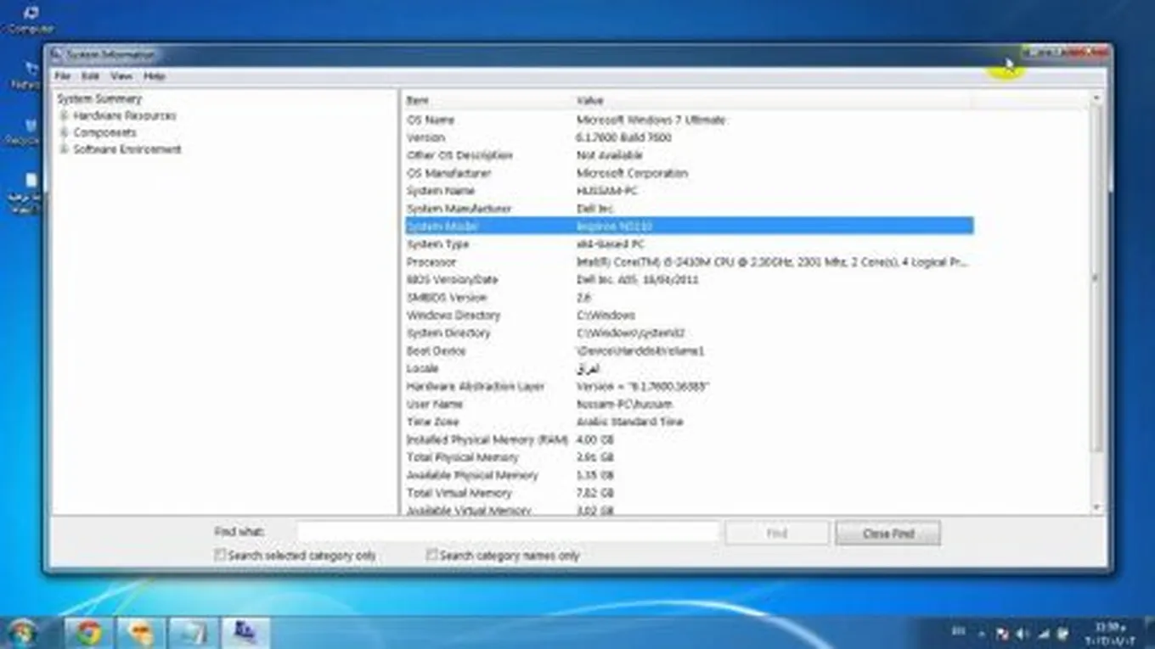
Task: Click the volume speaker tray icon
Action: [x=1022, y=633]
